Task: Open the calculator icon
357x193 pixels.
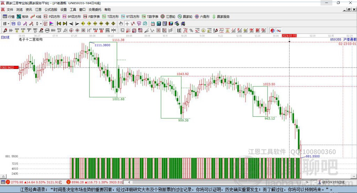Action: (x=159, y=24)
